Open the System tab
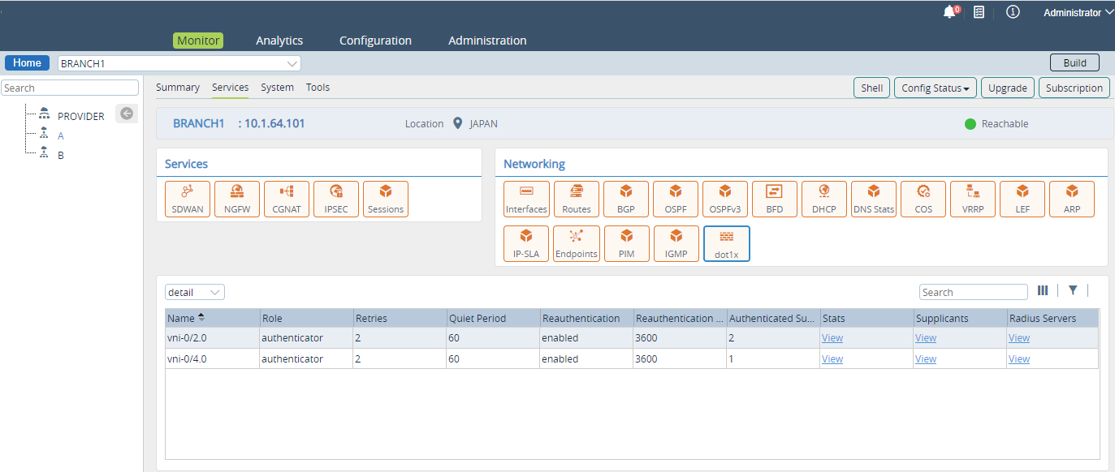The image size is (1115, 472). 277,88
